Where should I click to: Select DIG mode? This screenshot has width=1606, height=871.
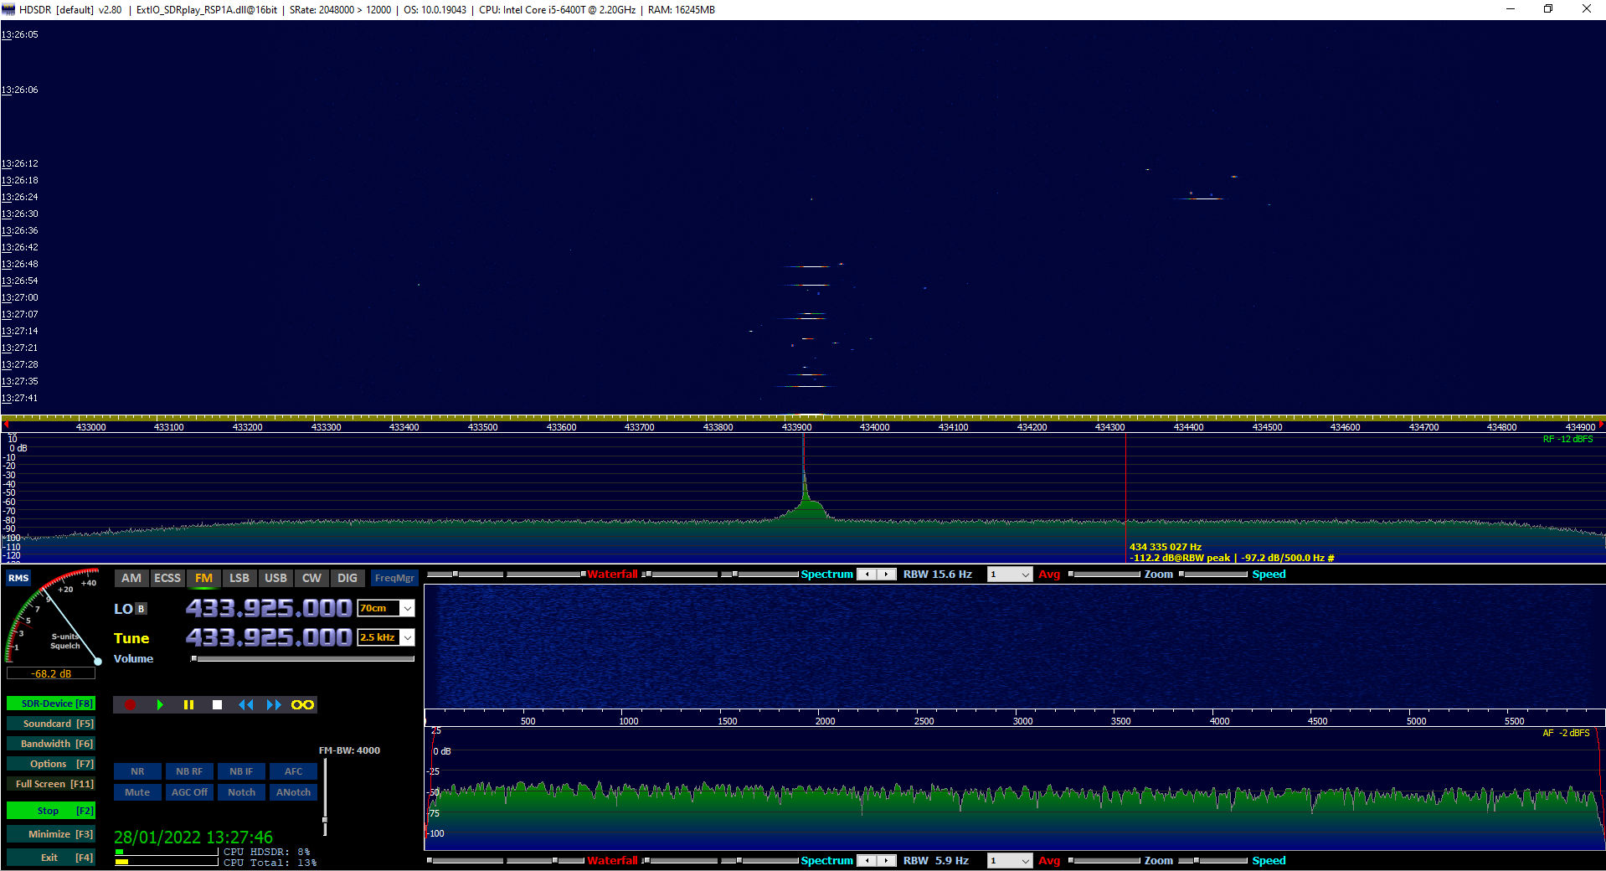tap(347, 578)
